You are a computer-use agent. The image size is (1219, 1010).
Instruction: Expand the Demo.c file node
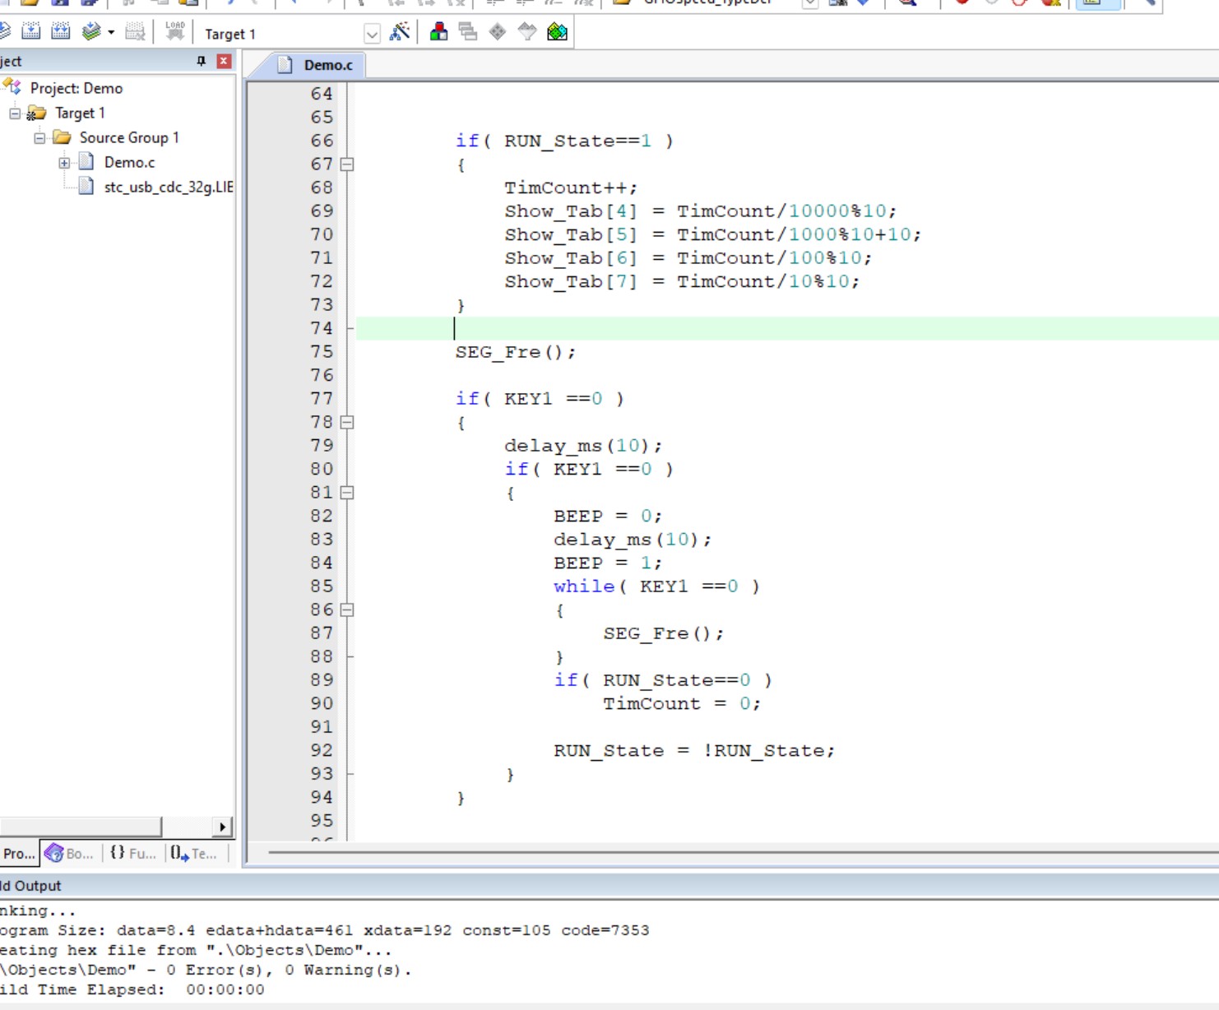point(64,162)
